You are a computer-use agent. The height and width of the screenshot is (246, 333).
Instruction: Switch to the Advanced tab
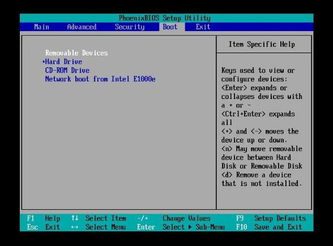coord(82,27)
